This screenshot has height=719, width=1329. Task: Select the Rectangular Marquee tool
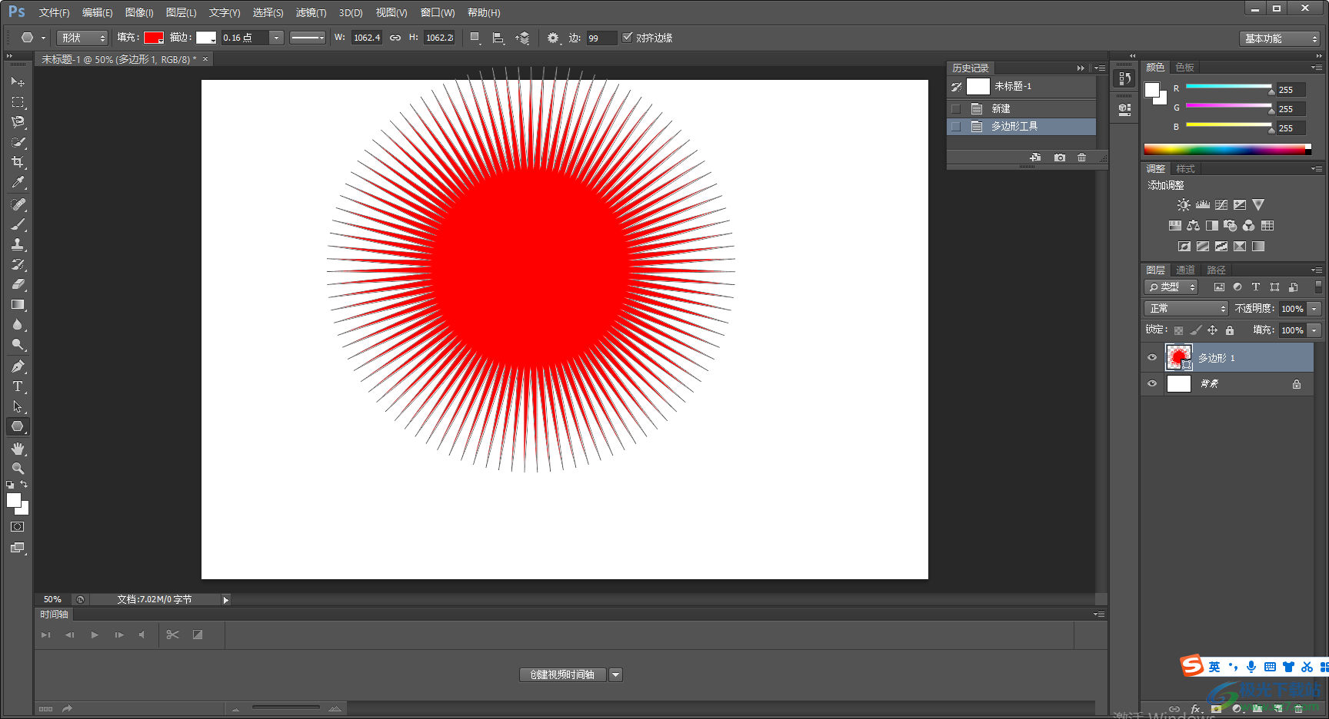tap(18, 101)
